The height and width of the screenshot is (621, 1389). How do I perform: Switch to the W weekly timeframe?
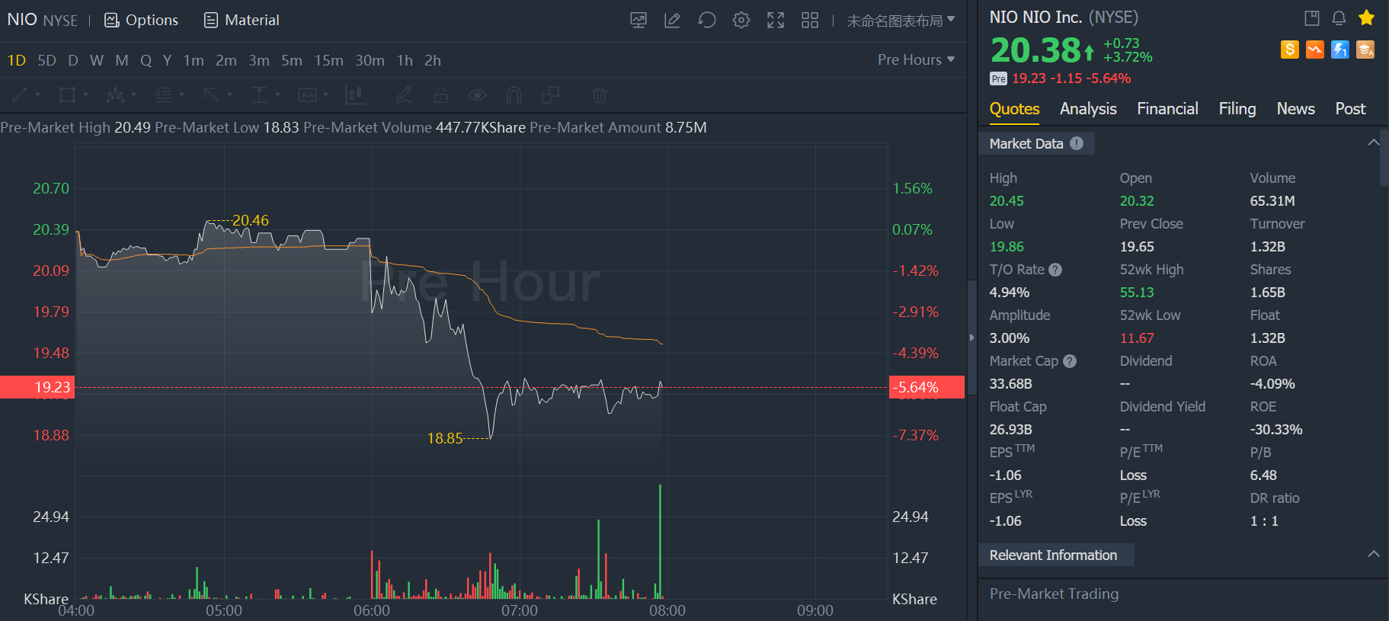[97, 60]
